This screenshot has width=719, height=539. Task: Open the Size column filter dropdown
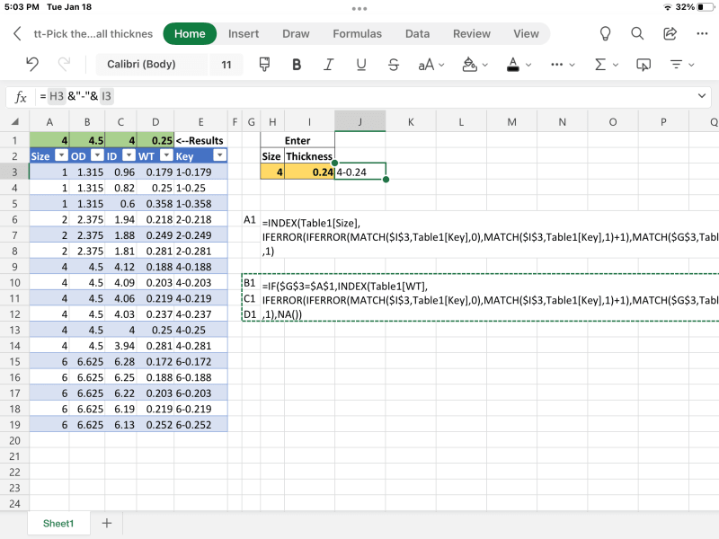(x=61, y=155)
